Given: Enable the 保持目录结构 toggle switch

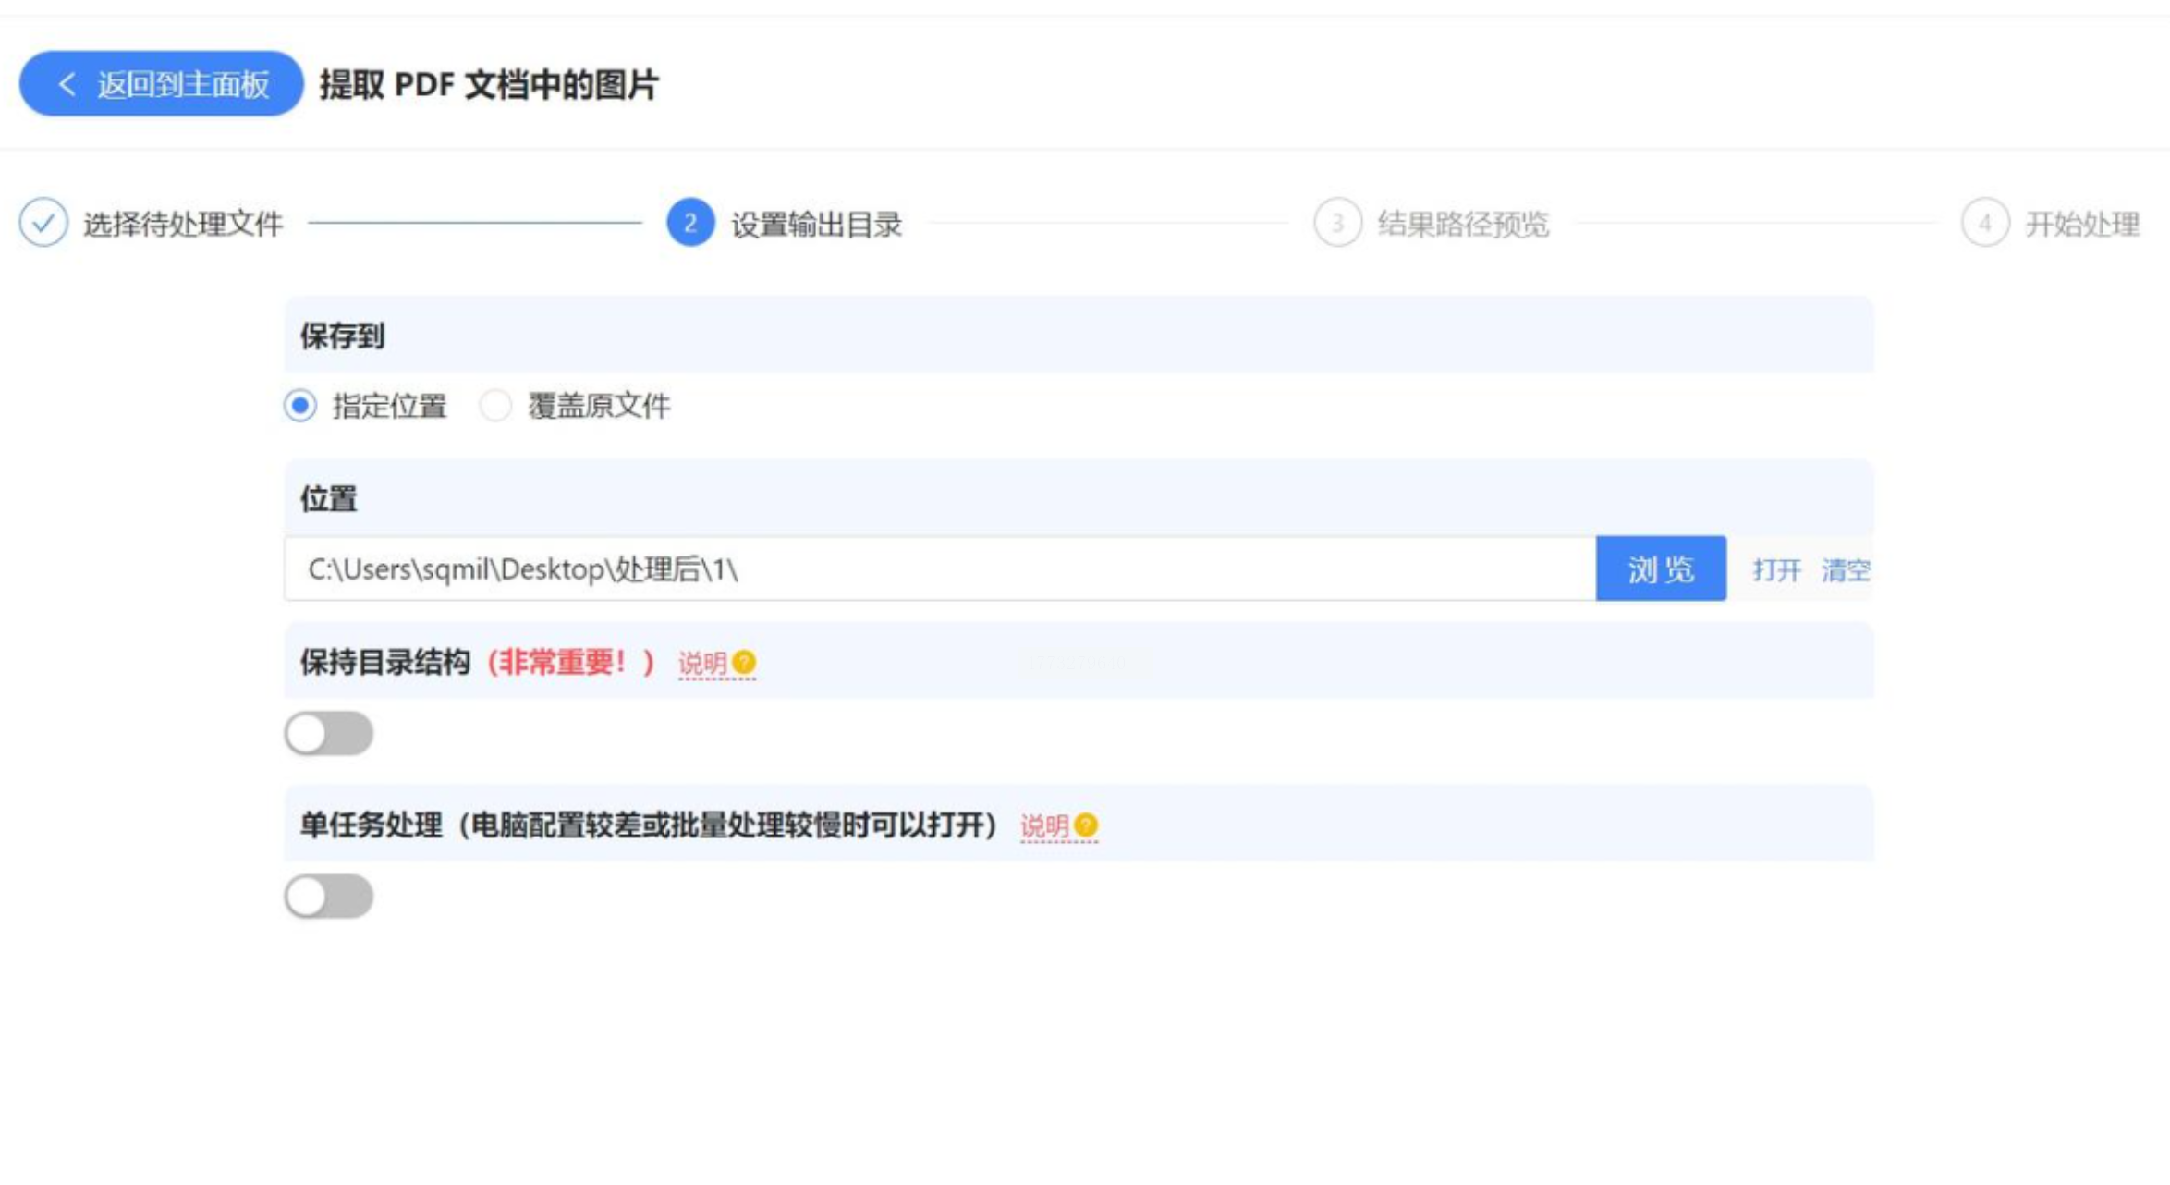Looking at the screenshot, I should click(328, 734).
